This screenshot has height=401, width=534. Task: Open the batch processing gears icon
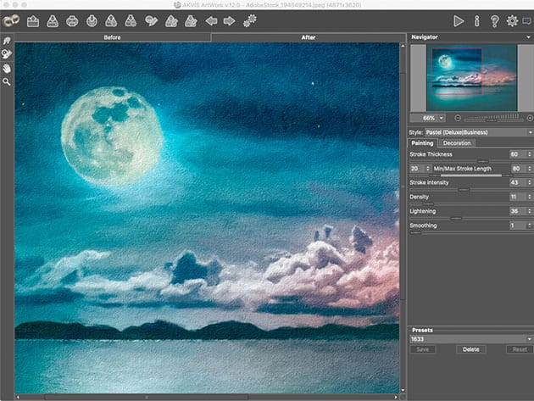pos(249,21)
